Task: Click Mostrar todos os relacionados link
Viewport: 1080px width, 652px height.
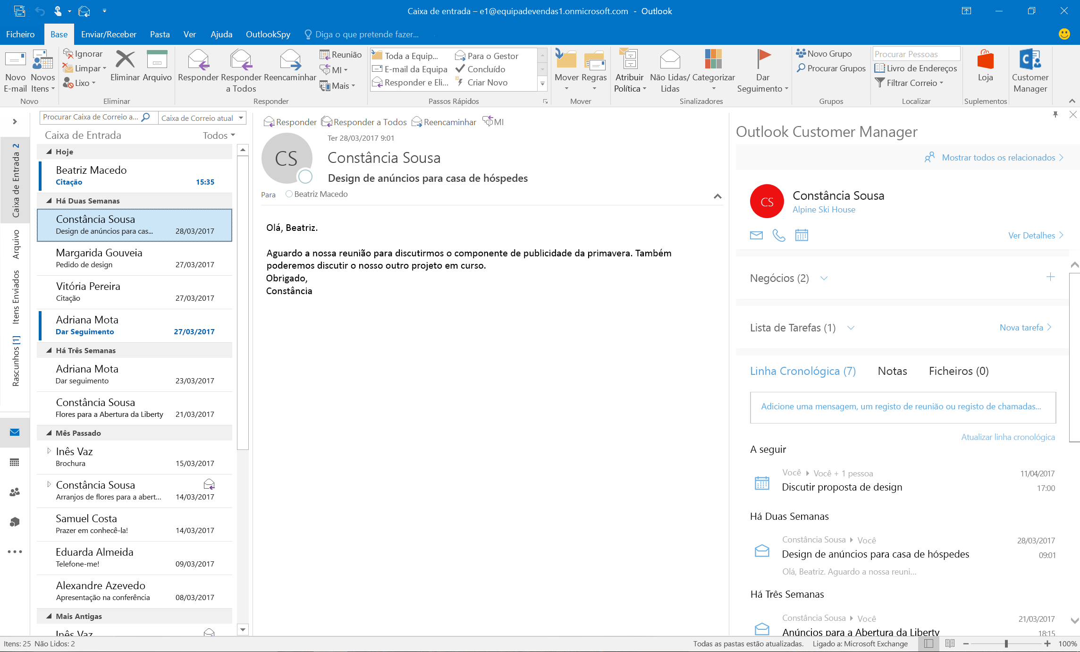Action: pos(998,158)
